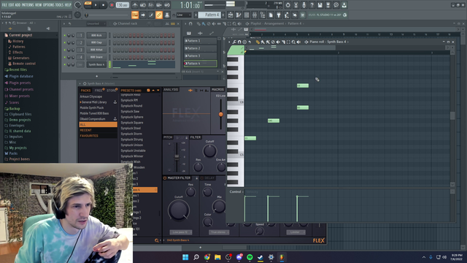Open the TOOLS menu
The width and height of the screenshot is (467, 263).
[60, 5]
